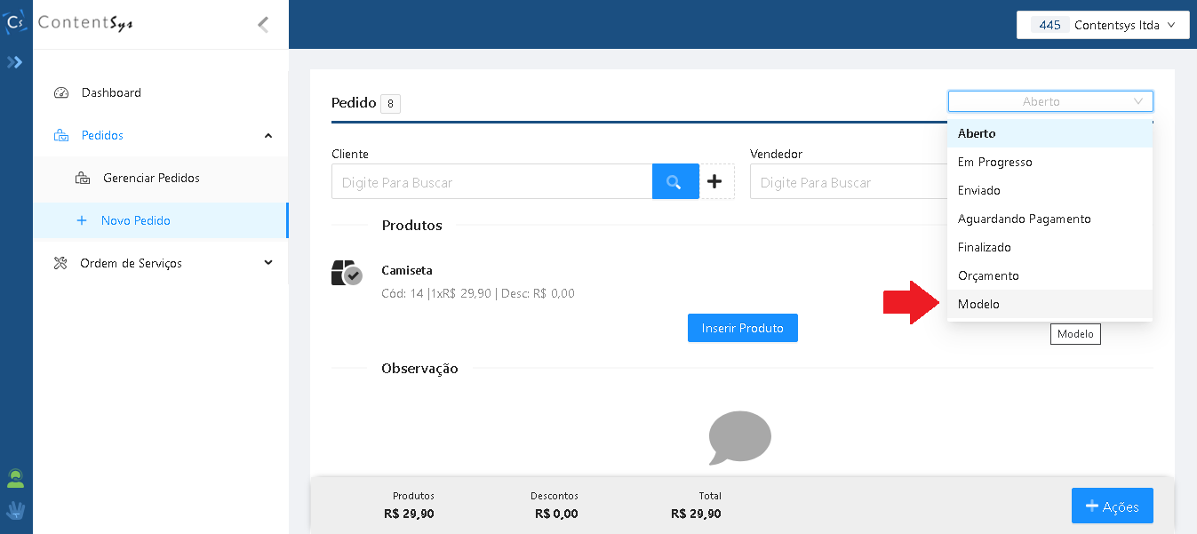The image size is (1197, 534).
Task: Focus the Vendedor search field
Action: (844, 182)
